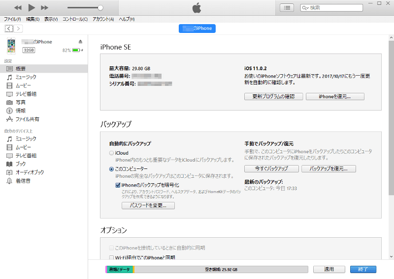
Task: Eject the iPhone using the eject icon
Action: coord(81,42)
